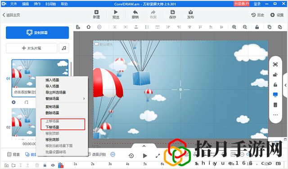This screenshot has height=169, width=288.
Task: Expand the right side panel arrow
Action: click(285, 85)
